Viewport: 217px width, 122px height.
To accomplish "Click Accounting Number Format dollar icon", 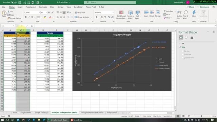I will [x=96, y=17].
